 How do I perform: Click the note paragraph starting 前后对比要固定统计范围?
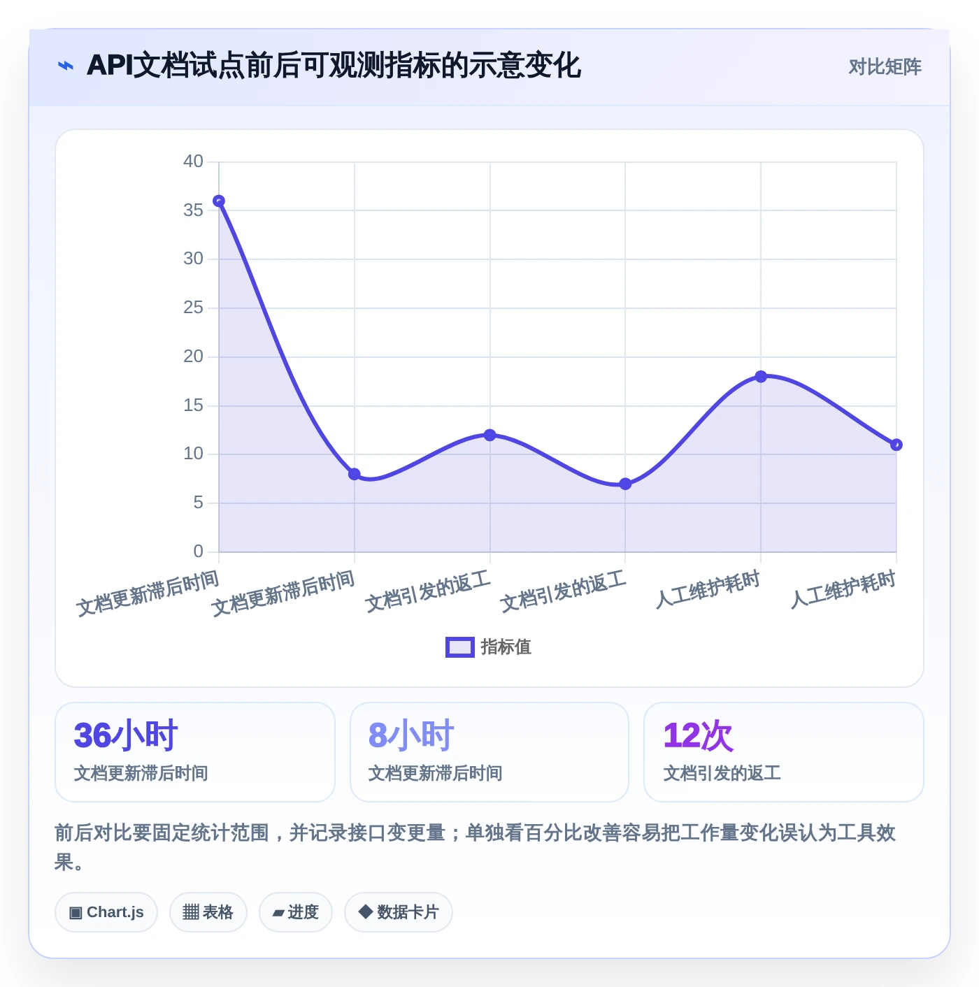pos(475,847)
